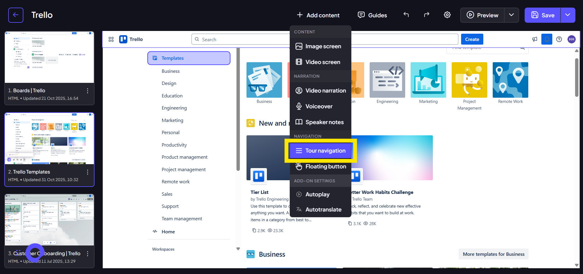Select Tour navigation menu item
Screen dimensions: 583x274
[320, 151]
